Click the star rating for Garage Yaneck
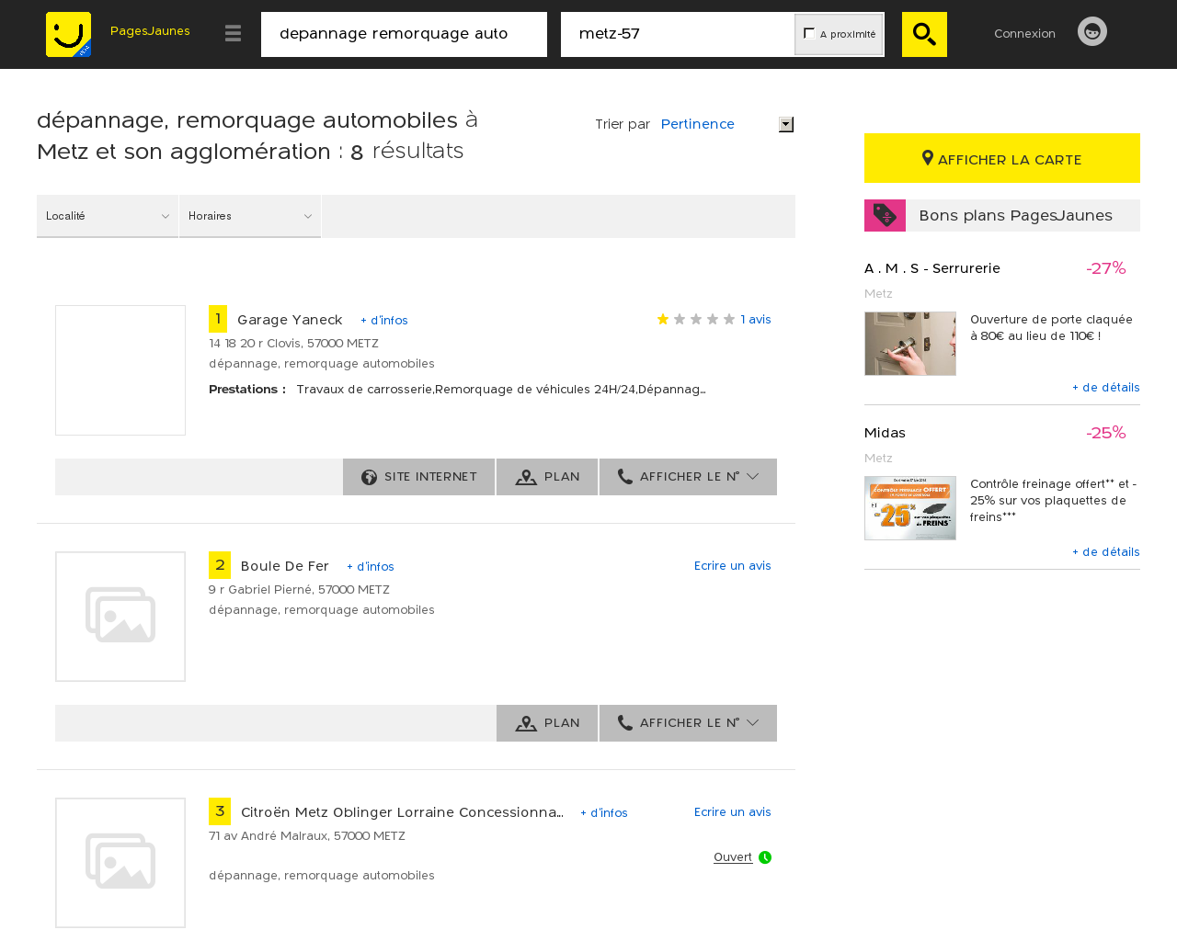This screenshot has width=1177, height=941. coord(696,319)
